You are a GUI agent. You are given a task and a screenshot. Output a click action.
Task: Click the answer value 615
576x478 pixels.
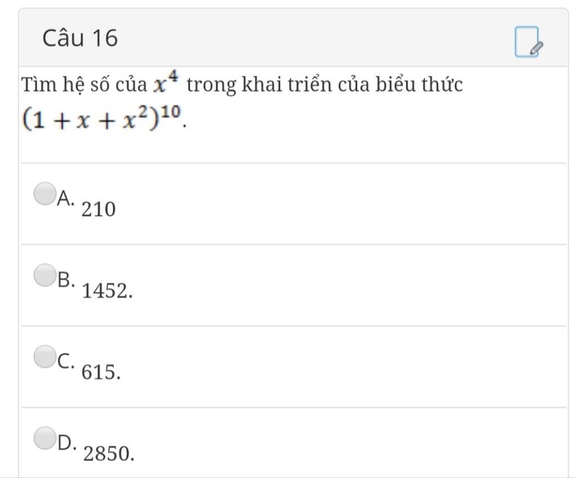pos(101,372)
